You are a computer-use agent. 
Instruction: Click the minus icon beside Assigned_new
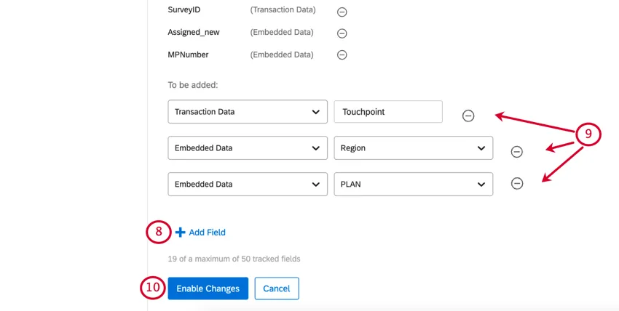[x=342, y=33]
